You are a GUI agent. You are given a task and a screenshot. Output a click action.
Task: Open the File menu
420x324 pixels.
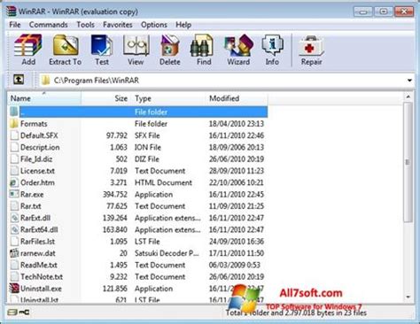click(x=15, y=25)
